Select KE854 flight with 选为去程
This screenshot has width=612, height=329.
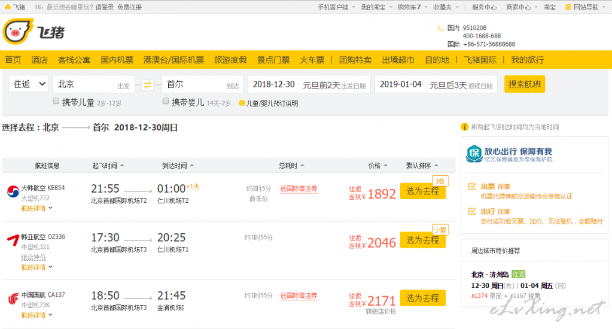point(423,191)
